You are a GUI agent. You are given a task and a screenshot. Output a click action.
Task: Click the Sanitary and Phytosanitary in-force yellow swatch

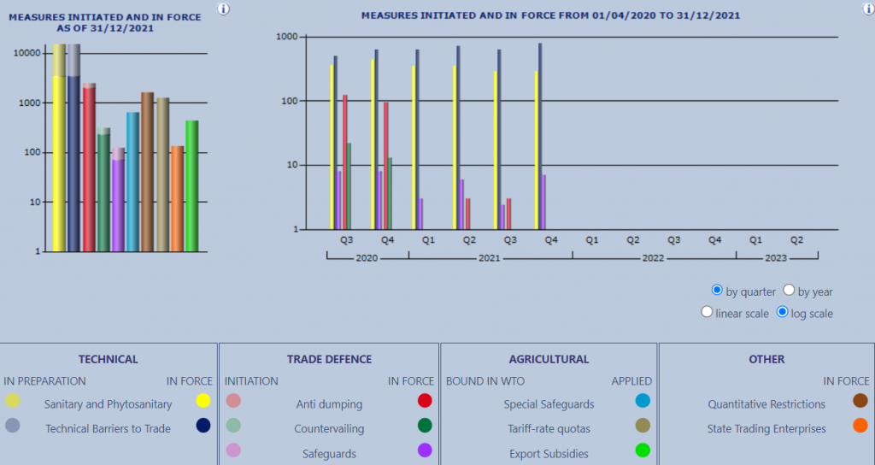click(203, 401)
